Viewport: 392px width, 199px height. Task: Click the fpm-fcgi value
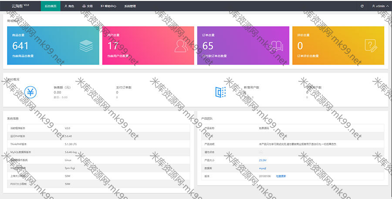coord(70,168)
